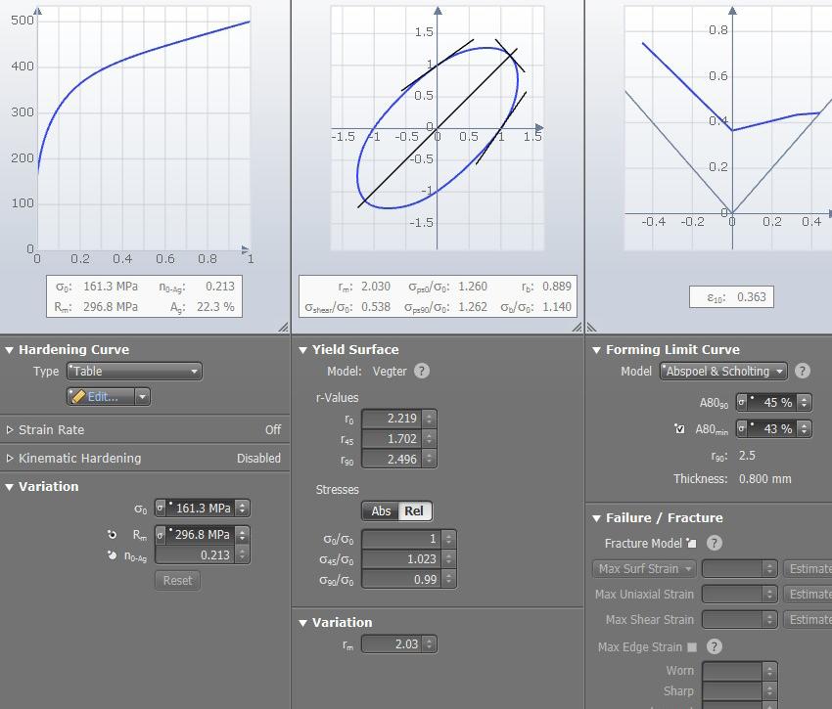
Task: Click the sigma icon in A80 90 field
Action: (x=742, y=403)
